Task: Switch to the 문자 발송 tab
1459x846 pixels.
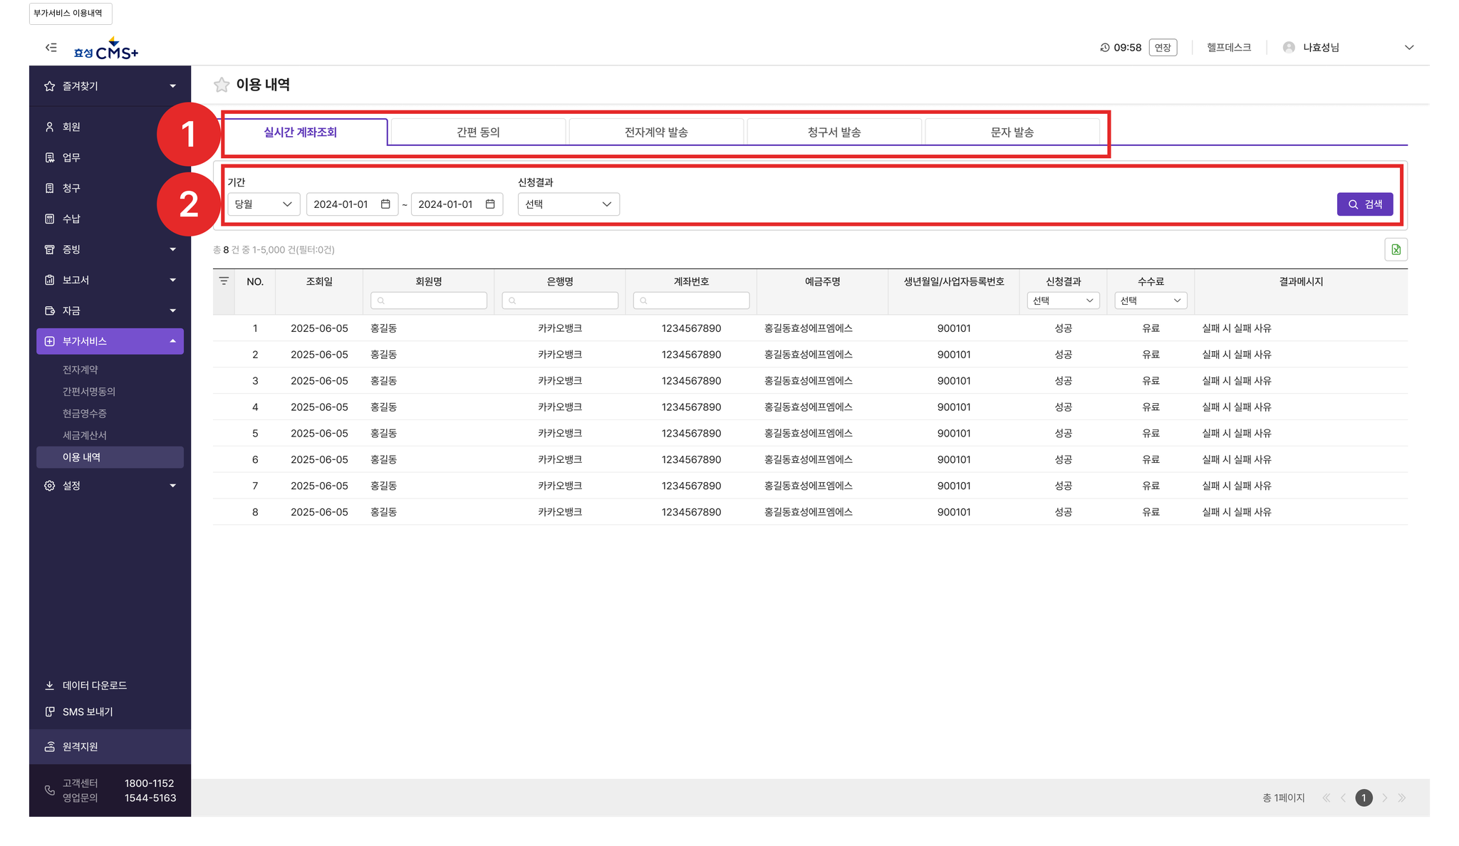Action: (x=1012, y=132)
